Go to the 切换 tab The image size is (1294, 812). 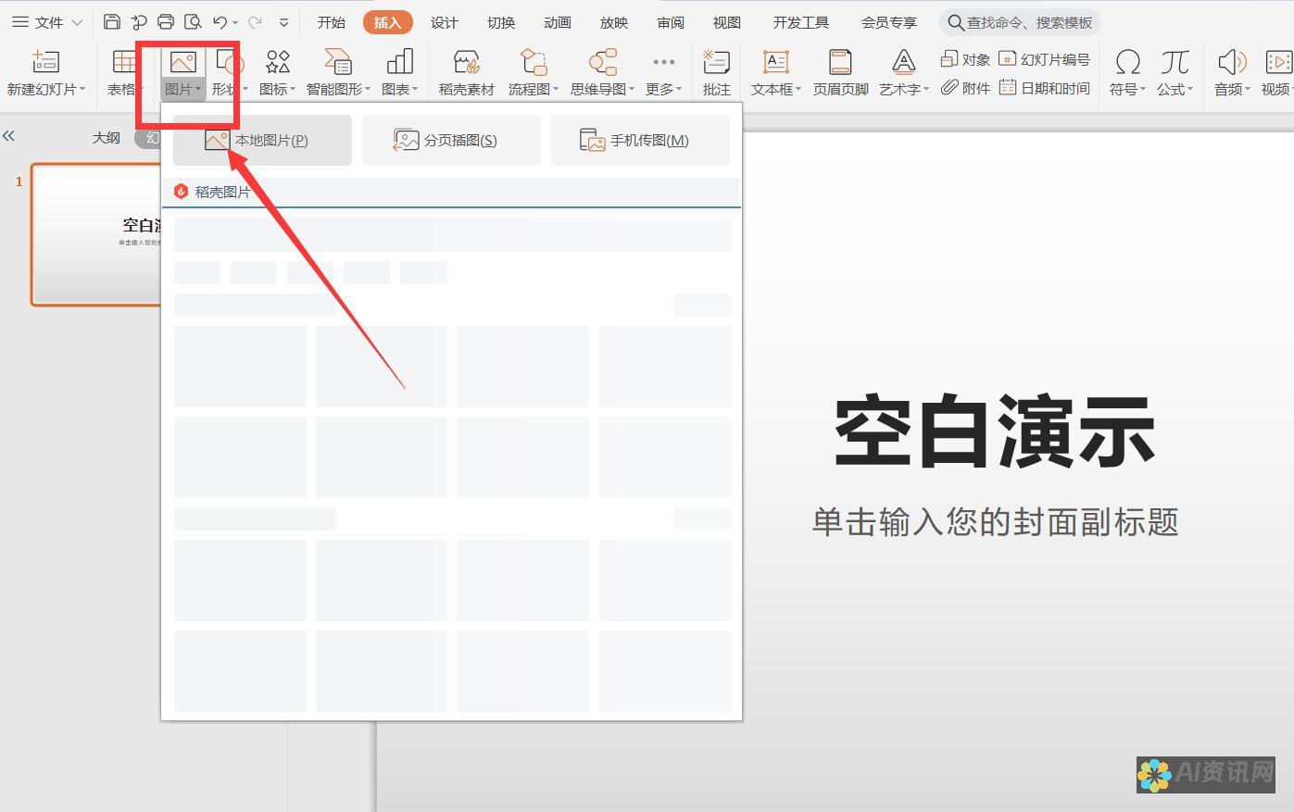coord(500,22)
